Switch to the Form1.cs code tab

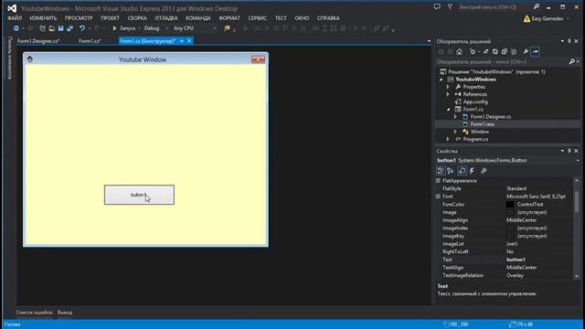click(90, 41)
